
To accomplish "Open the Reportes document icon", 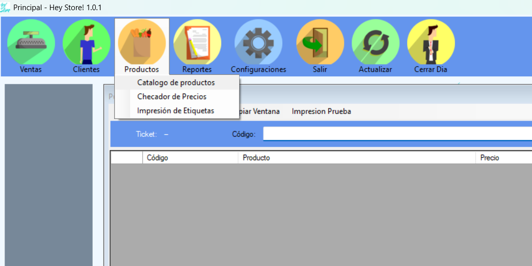I will [197, 43].
